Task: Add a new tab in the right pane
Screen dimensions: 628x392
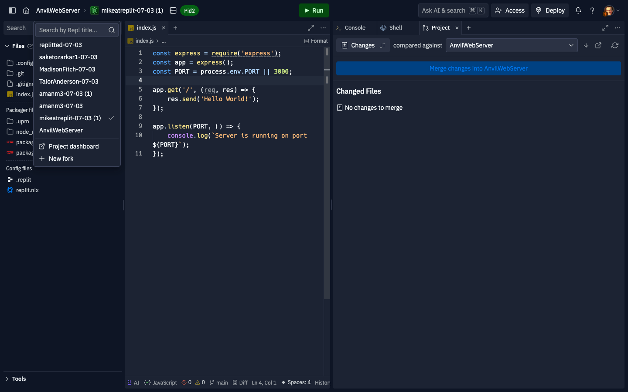Action: tap(469, 28)
